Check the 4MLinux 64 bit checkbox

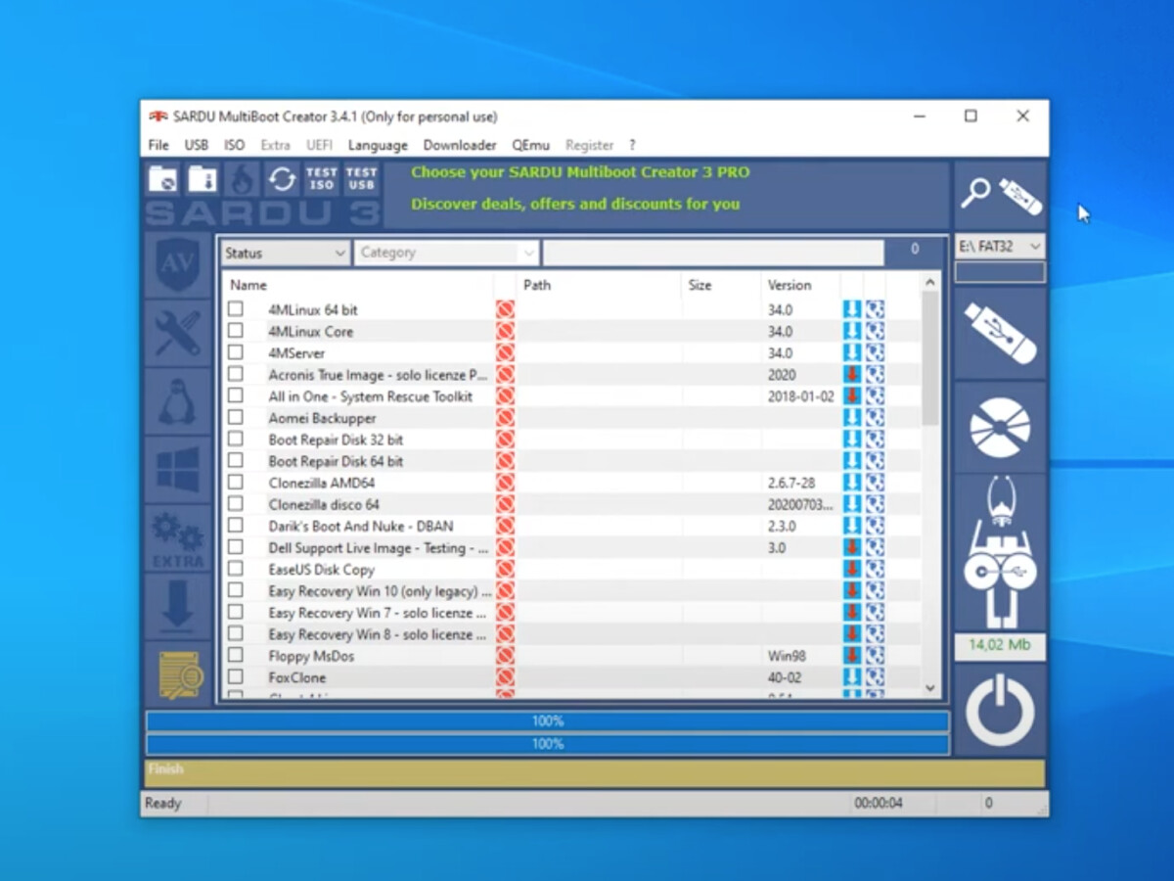pos(236,309)
